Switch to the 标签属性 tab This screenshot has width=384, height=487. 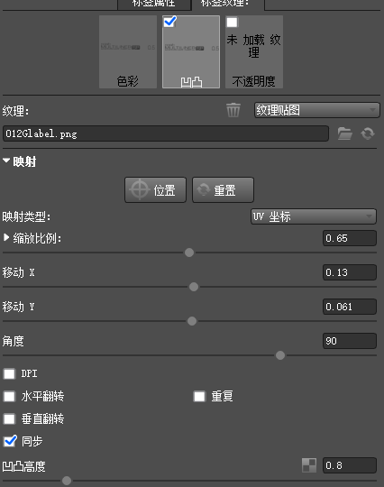(x=154, y=4)
